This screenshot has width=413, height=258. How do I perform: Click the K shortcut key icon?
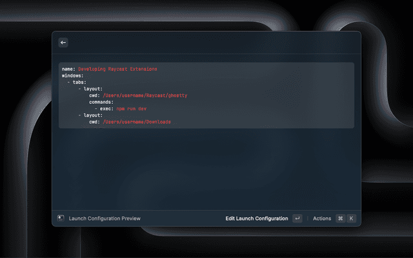click(x=352, y=219)
